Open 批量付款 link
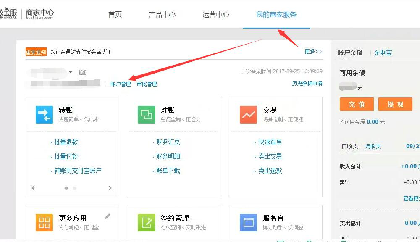 [x=66, y=156]
